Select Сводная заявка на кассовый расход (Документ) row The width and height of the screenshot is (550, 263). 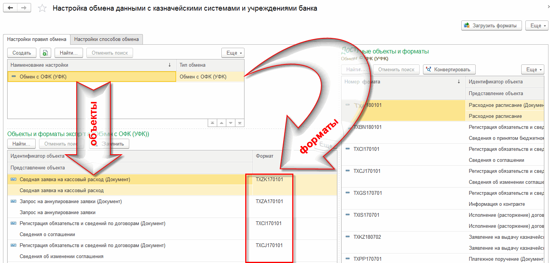point(130,180)
